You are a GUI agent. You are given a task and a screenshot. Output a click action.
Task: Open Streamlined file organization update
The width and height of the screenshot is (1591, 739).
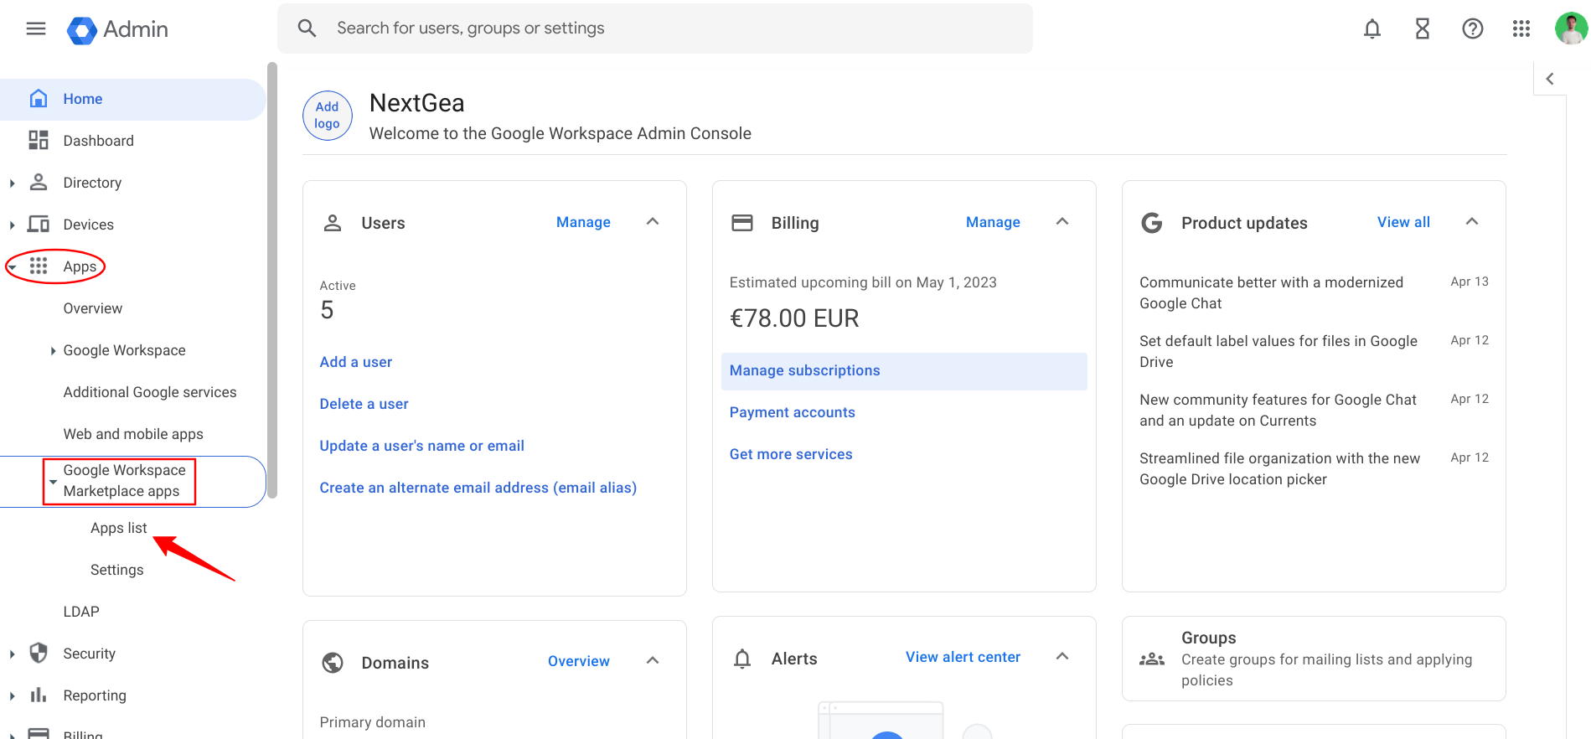click(x=1280, y=468)
